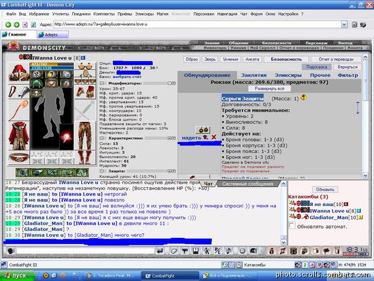Click the Обновить button in player list

click(x=325, y=189)
